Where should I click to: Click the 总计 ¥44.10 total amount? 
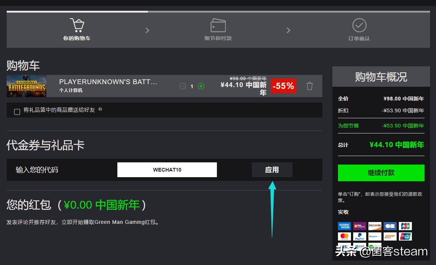click(397, 145)
